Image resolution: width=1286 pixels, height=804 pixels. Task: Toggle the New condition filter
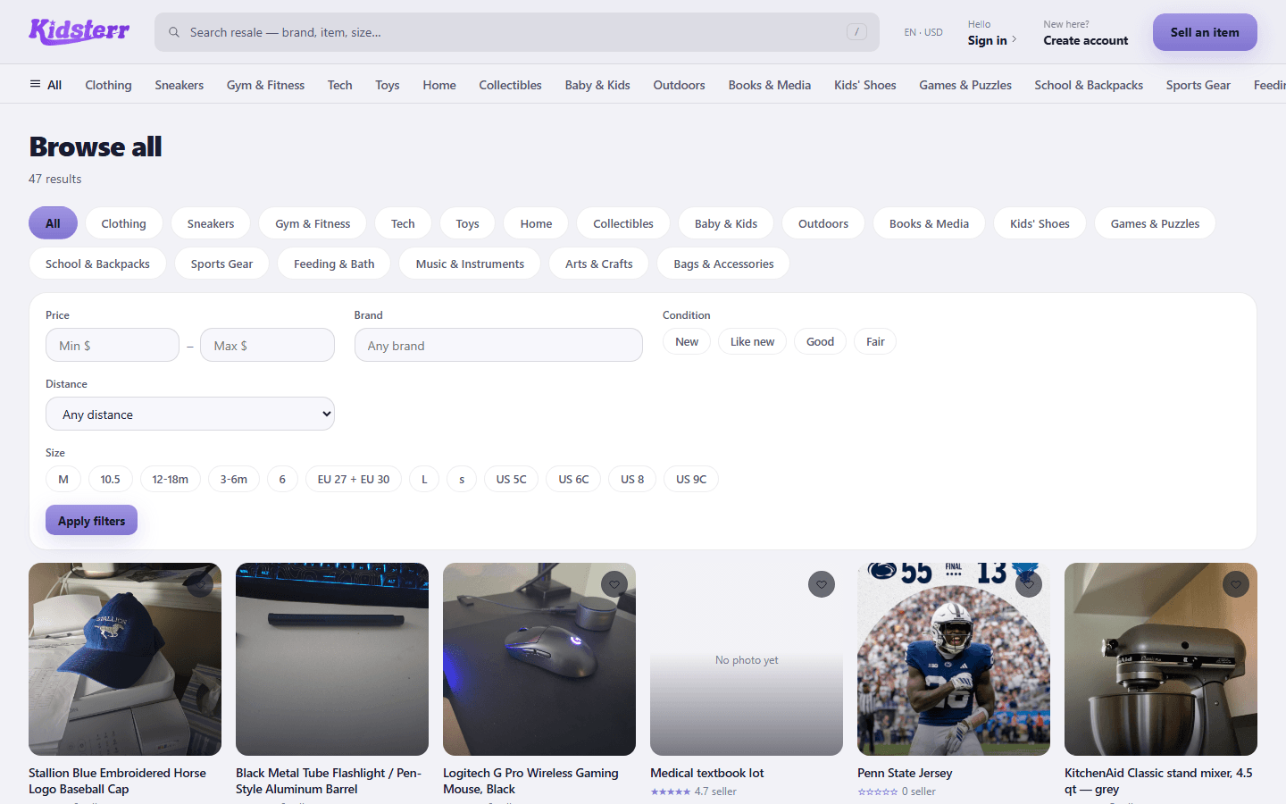pos(687,341)
